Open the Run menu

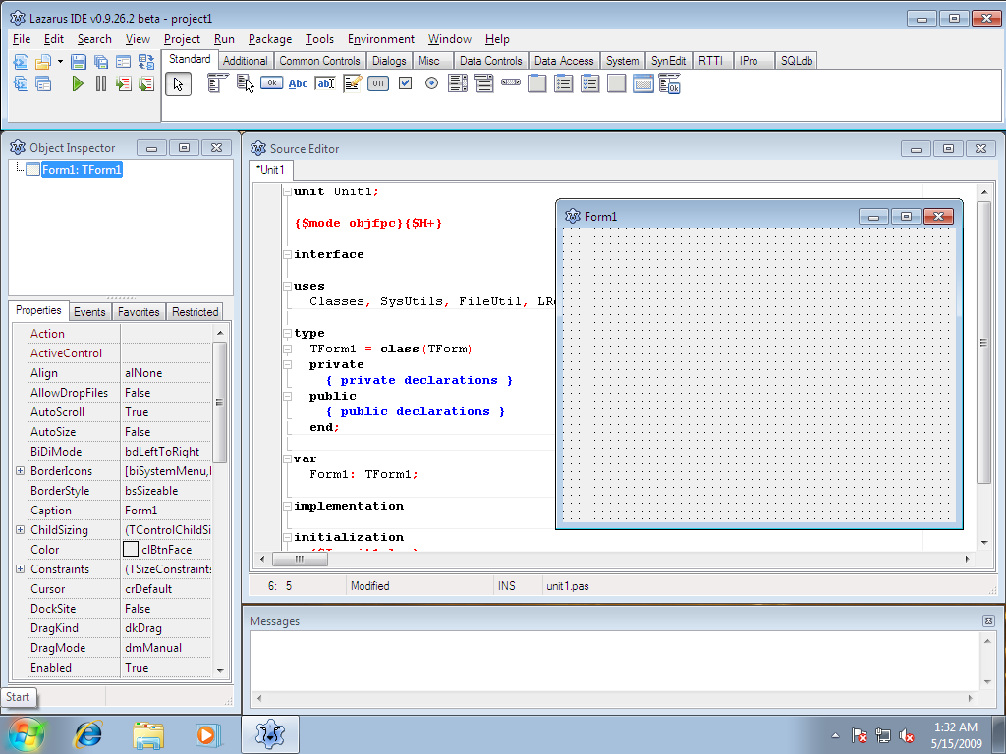(x=224, y=39)
